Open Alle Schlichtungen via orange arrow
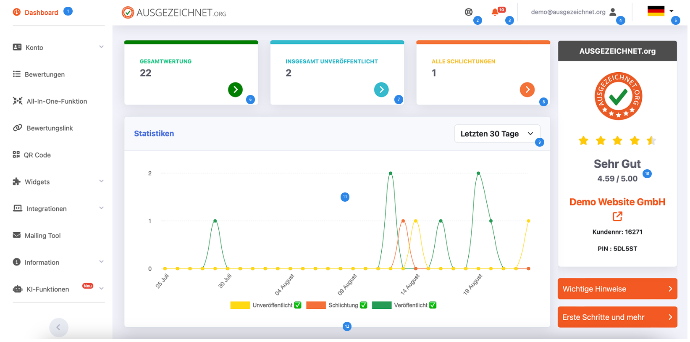The width and height of the screenshot is (690, 342). pos(527,89)
